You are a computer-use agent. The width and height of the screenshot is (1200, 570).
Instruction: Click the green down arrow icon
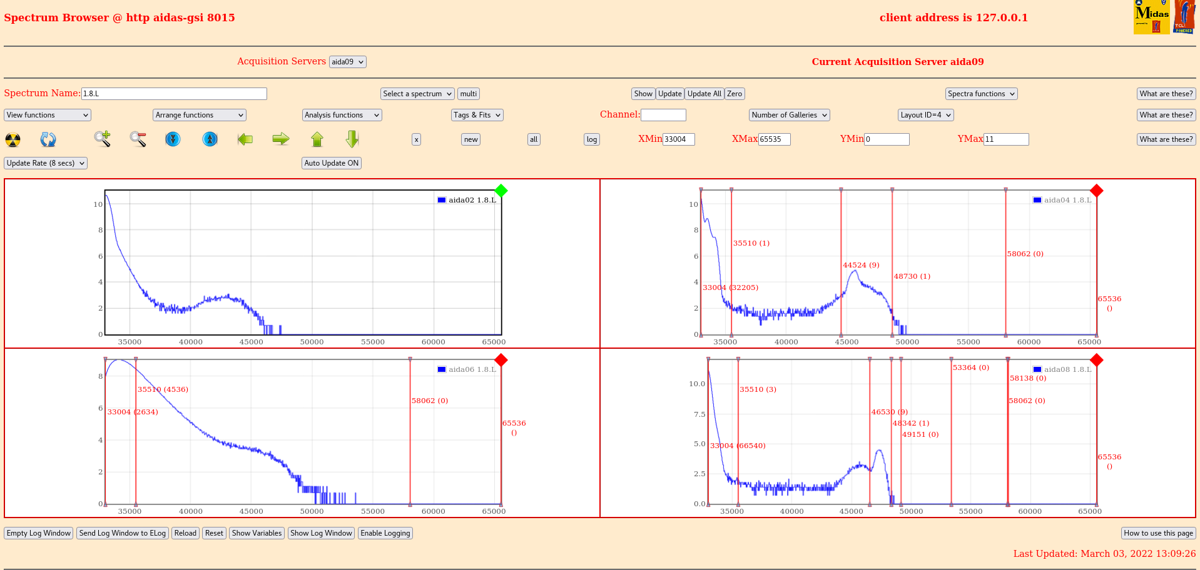(x=352, y=139)
